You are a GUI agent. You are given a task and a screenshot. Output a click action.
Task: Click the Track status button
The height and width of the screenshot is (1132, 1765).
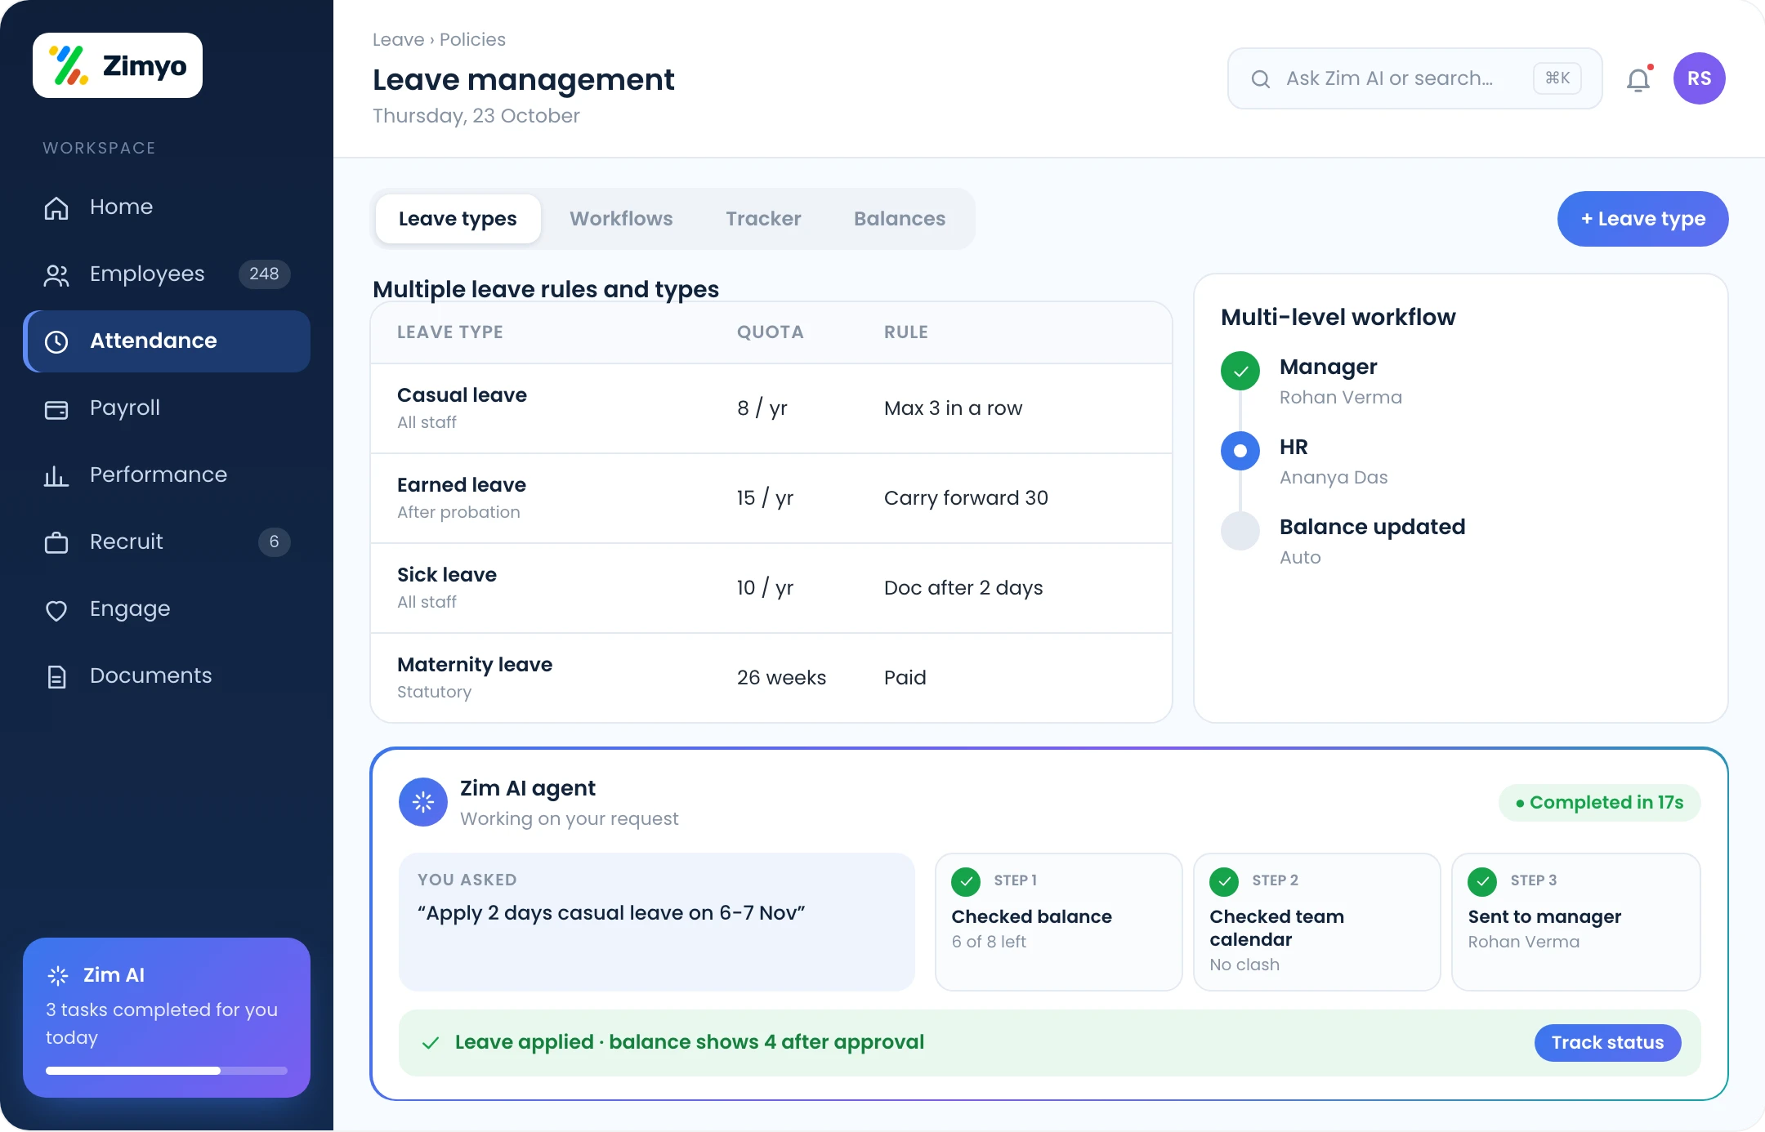[x=1607, y=1043]
